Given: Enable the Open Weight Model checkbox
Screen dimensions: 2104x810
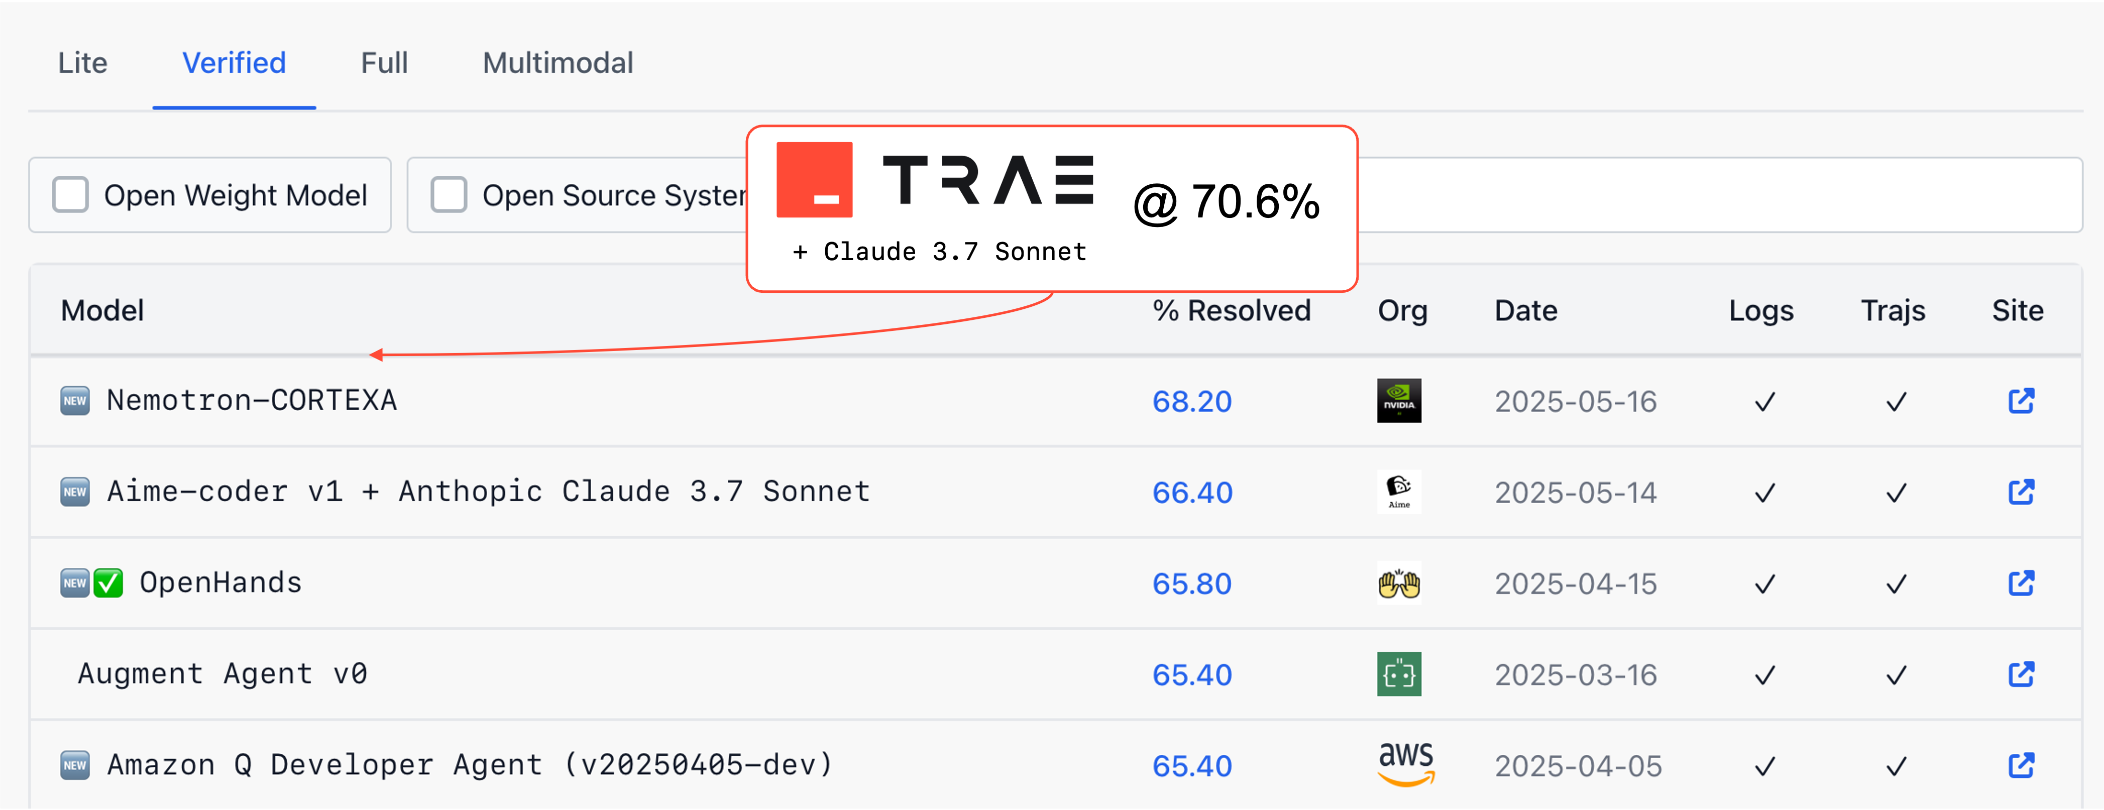Looking at the screenshot, I should pyautogui.click(x=71, y=195).
